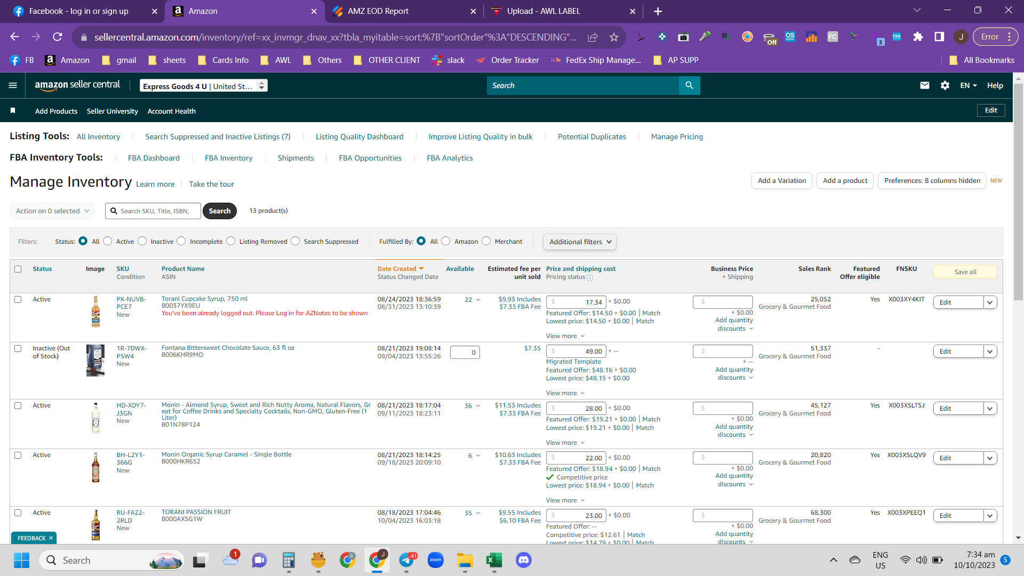Tick the select-all checkbox in table header
The height and width of the screenshot is (576, 1024).
pyautogui.click(x=18, y=269)
